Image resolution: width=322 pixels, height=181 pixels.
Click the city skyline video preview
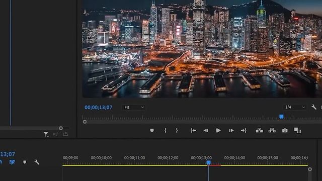tap(202, 49)
